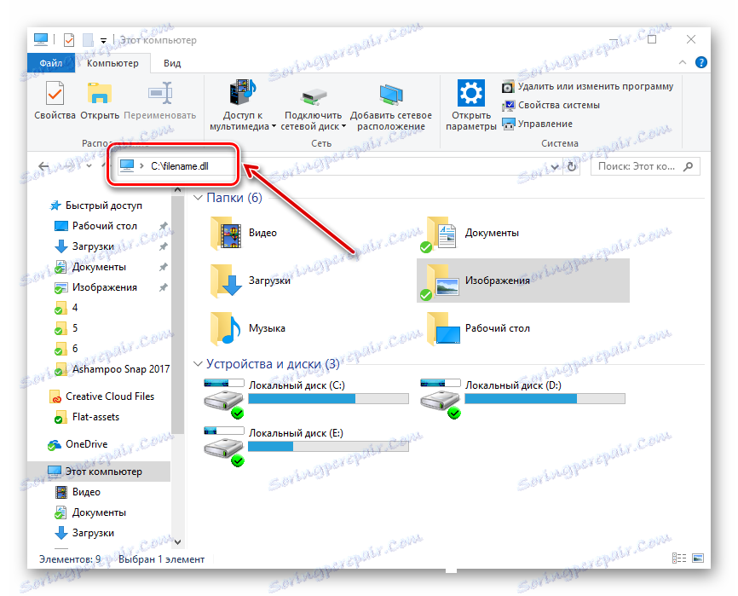Click address bar path C:\filename.dll
Image resolution: width=738 pixels, height=596 pixels.
click(179, 166)
